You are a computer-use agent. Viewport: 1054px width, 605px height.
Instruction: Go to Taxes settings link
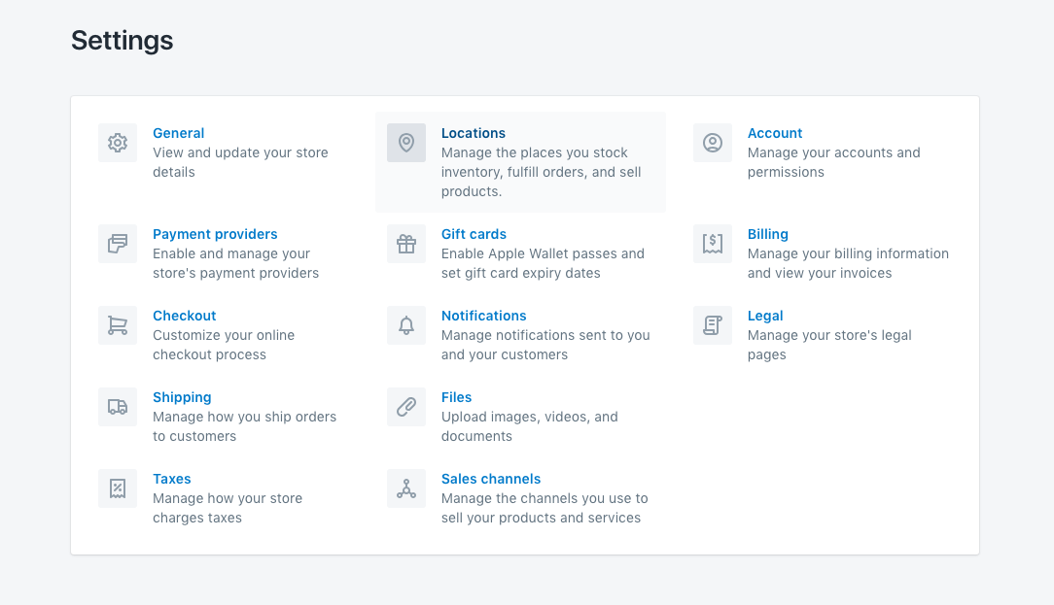171,479
